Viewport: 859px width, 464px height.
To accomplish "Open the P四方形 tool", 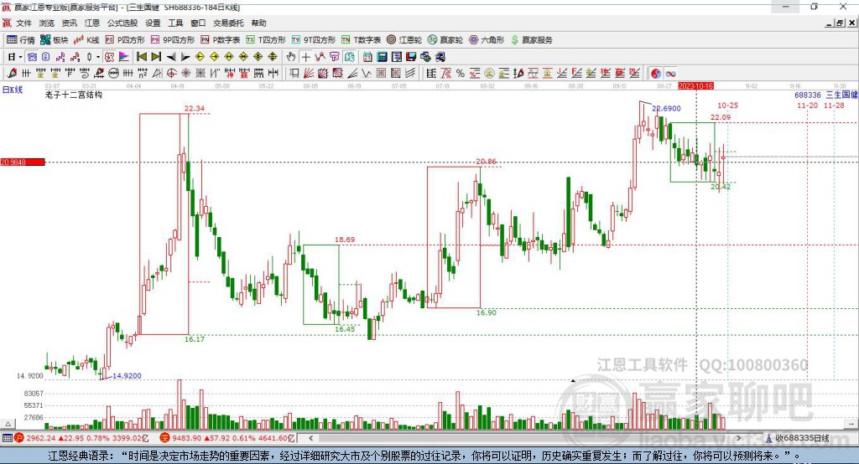I will coord(125,40).
